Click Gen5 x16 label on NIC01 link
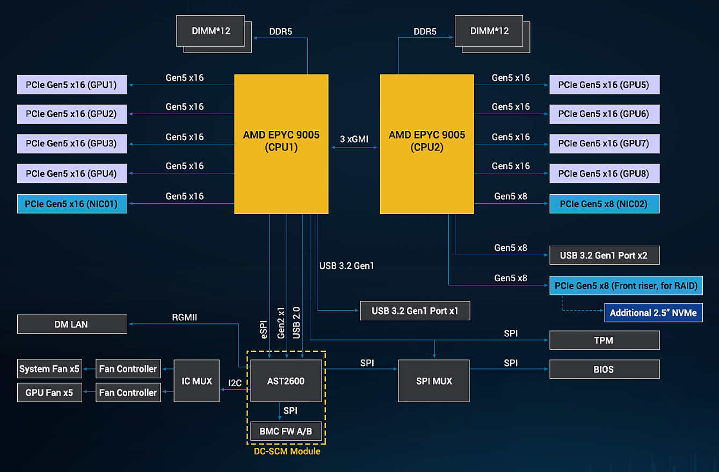This screenshot has height=472, width=719. (185, 196)
